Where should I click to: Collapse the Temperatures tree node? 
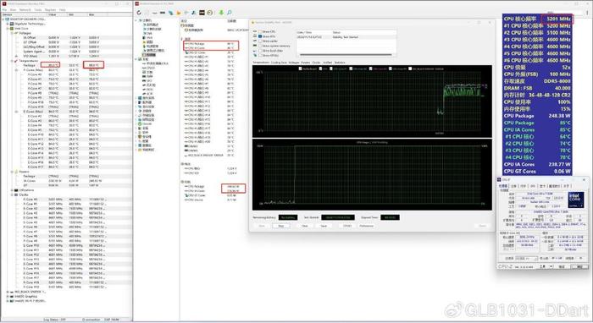click(12, 61)
